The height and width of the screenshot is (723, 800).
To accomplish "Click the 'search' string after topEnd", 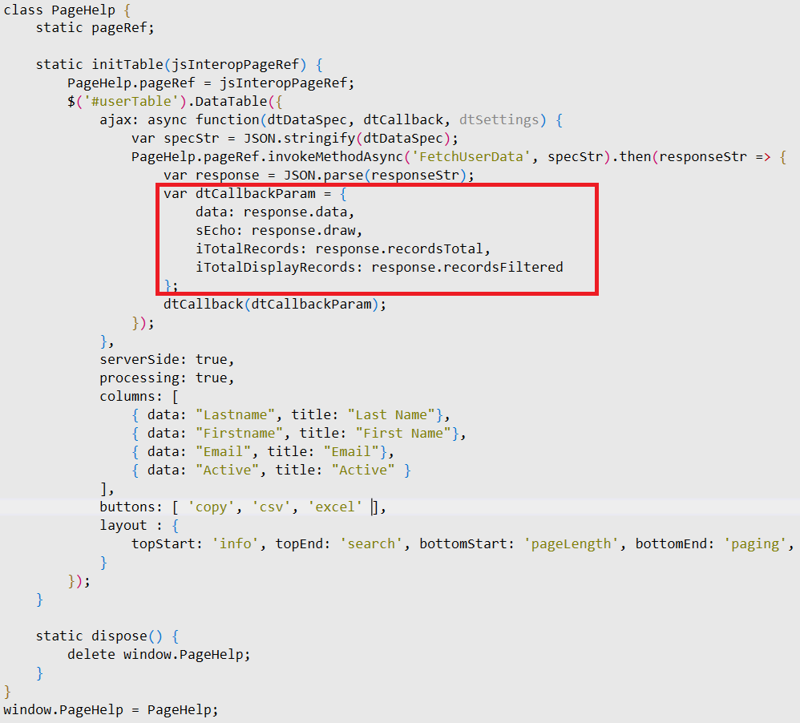I will pyautogui.click(x=371, y=544).
